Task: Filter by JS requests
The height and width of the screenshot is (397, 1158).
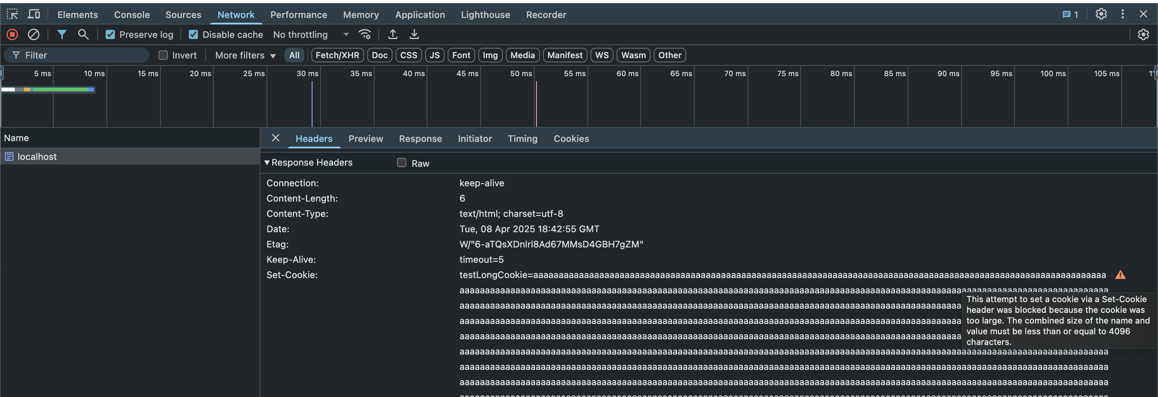Action: [x=435, y=55]
